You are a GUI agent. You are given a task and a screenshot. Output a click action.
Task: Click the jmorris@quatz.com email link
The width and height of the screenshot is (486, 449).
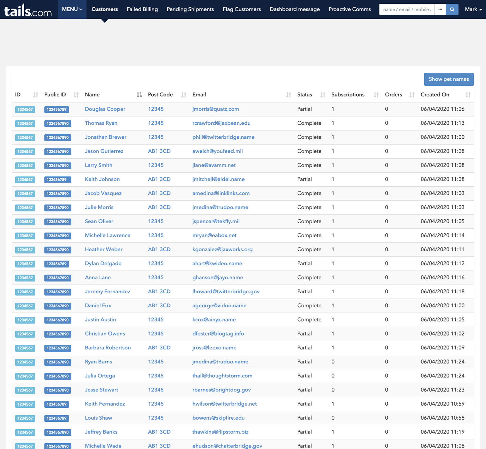(216, 109)
